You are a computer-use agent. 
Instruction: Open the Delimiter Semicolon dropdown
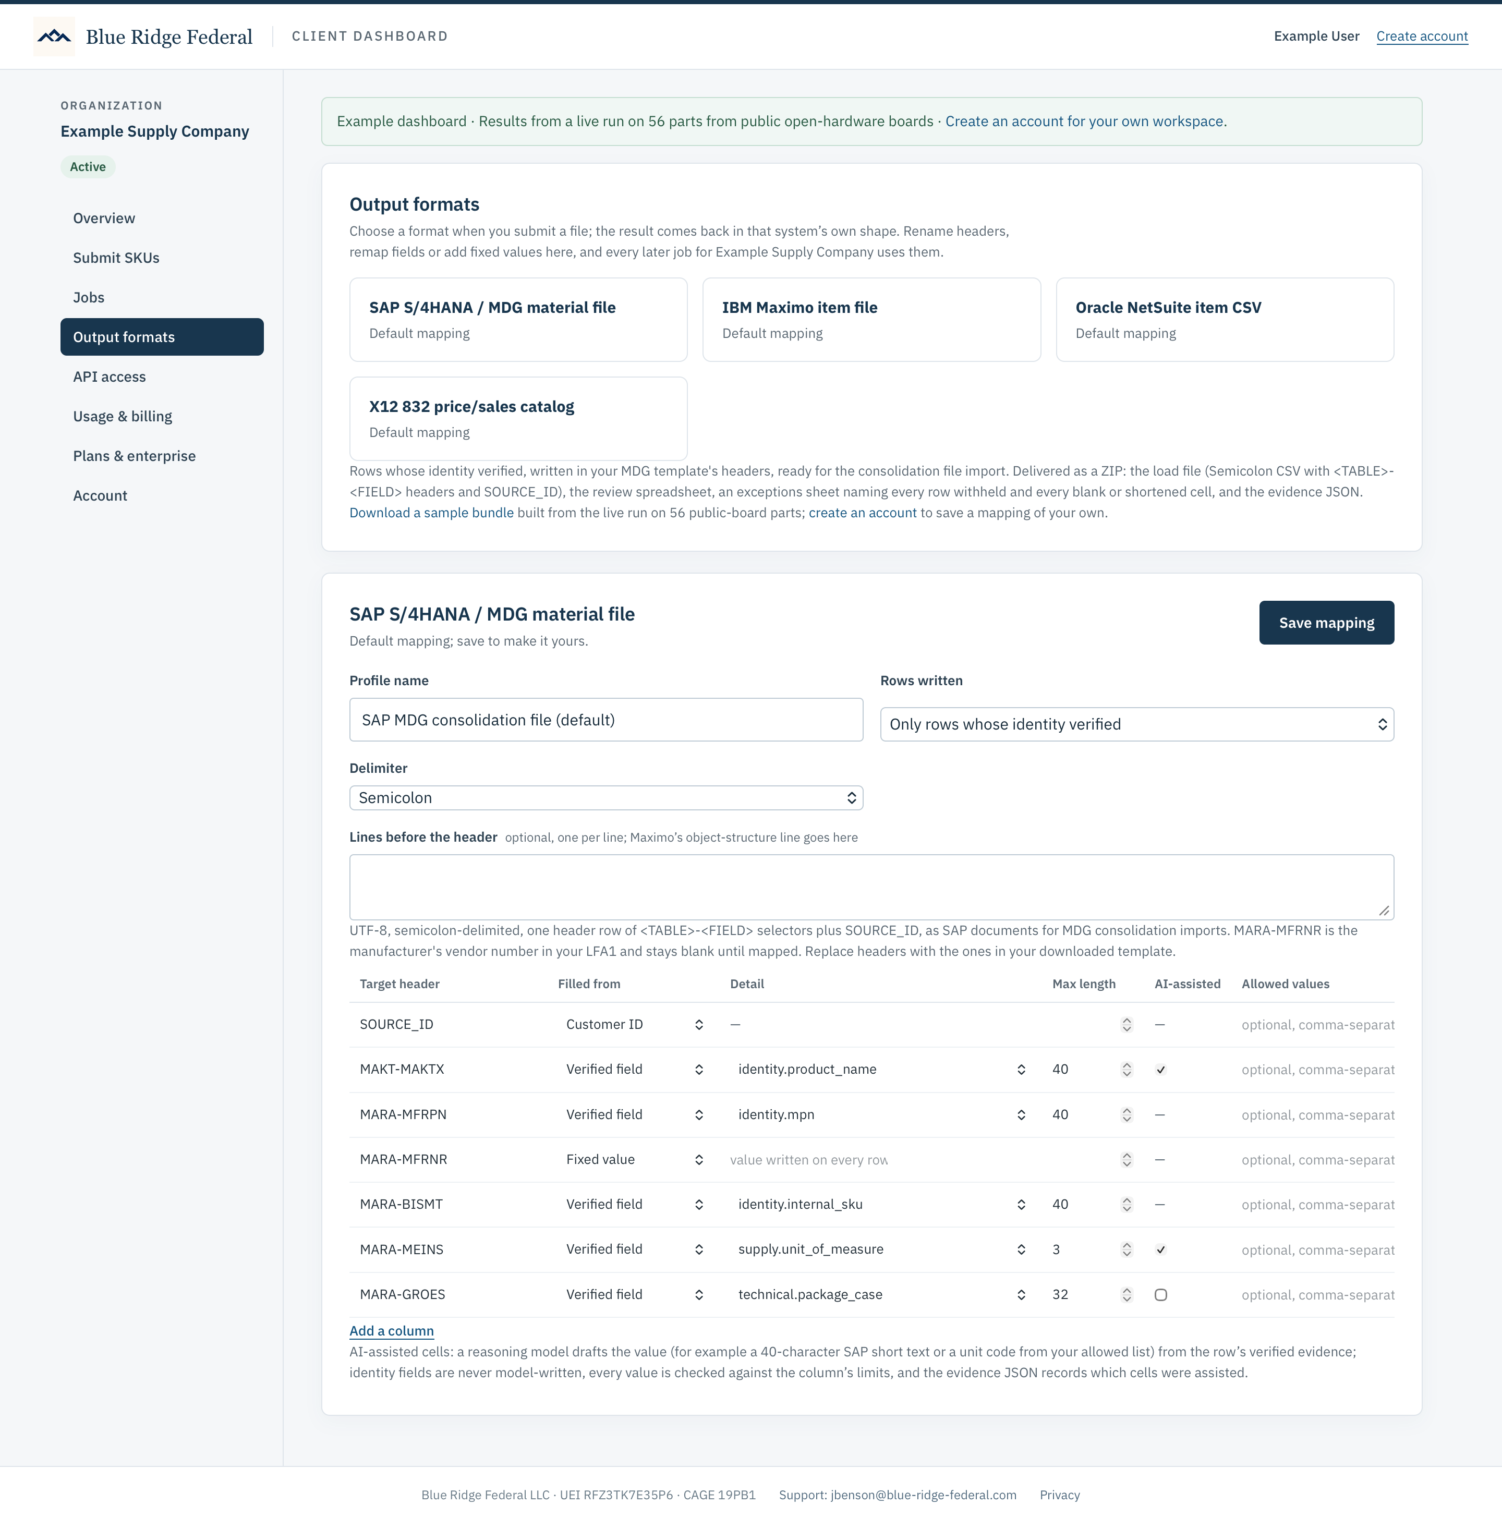click(606, 798)
